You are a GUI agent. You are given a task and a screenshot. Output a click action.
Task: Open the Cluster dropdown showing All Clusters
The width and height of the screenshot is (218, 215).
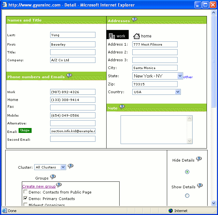pos(50,167)
